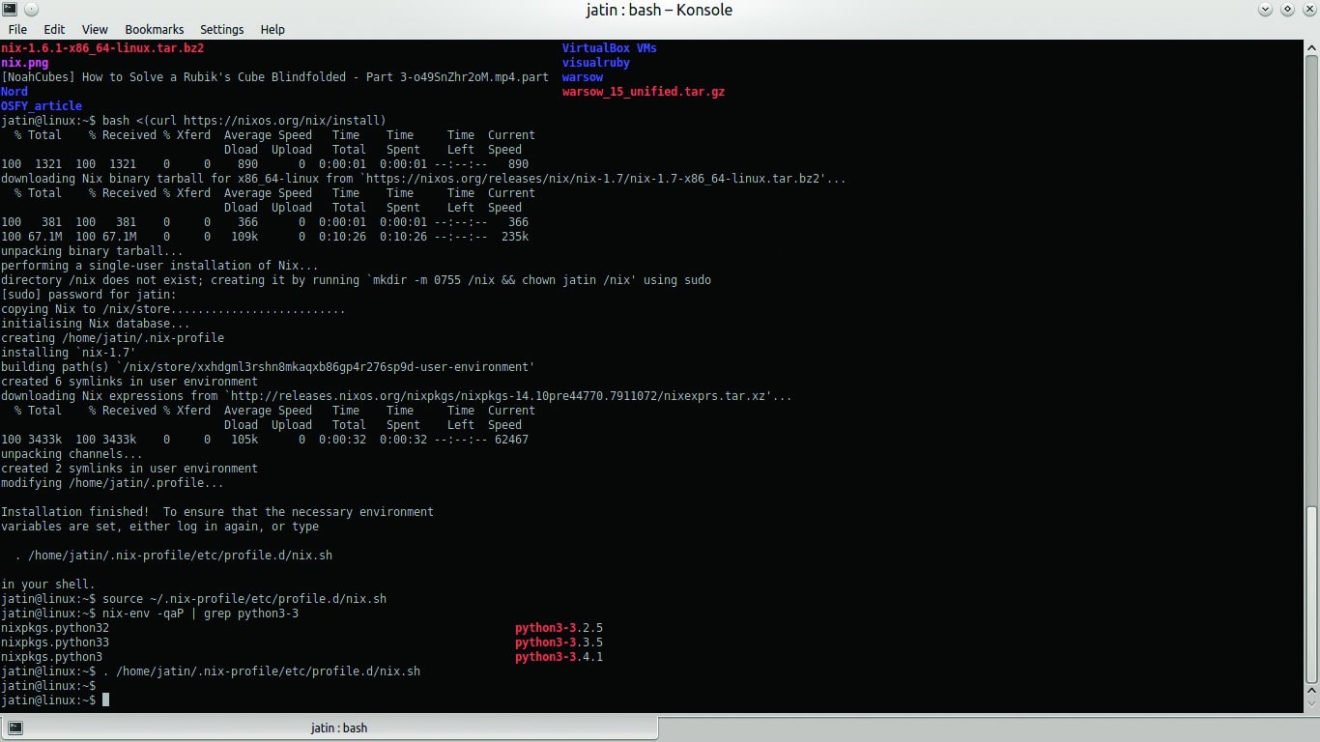The image size is (1320, 742).
Task: Close the Konsole window
Action: (1307, 10)
